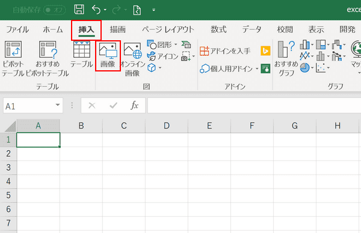Open the 数式 (Formulas) tab

pyautogui.click(x=218, y=29)
